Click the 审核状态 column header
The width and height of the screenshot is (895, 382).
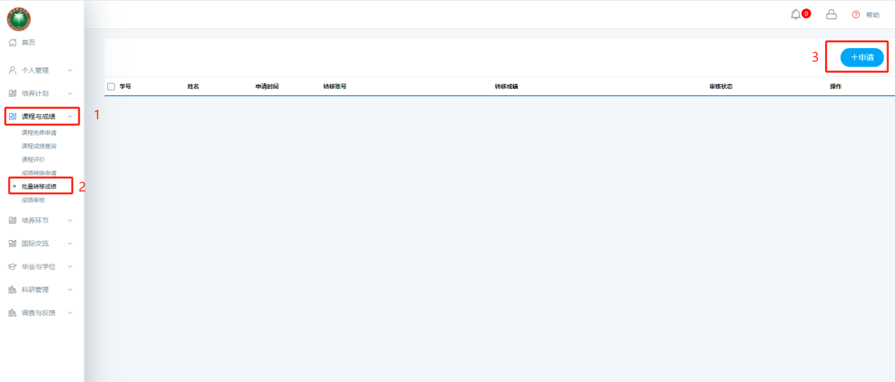tap(721, 86)
